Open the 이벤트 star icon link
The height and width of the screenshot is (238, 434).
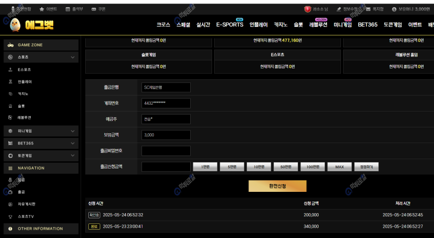[41, 9]
